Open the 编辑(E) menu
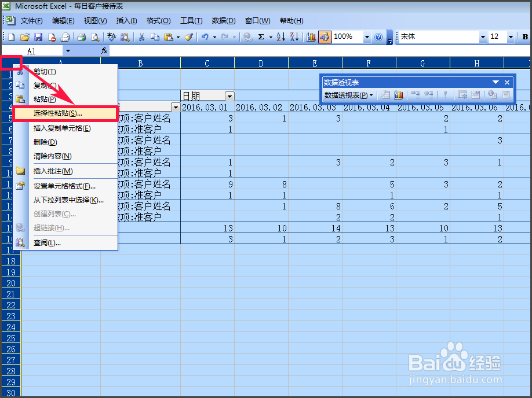532x398 pixels. [63, 21]
